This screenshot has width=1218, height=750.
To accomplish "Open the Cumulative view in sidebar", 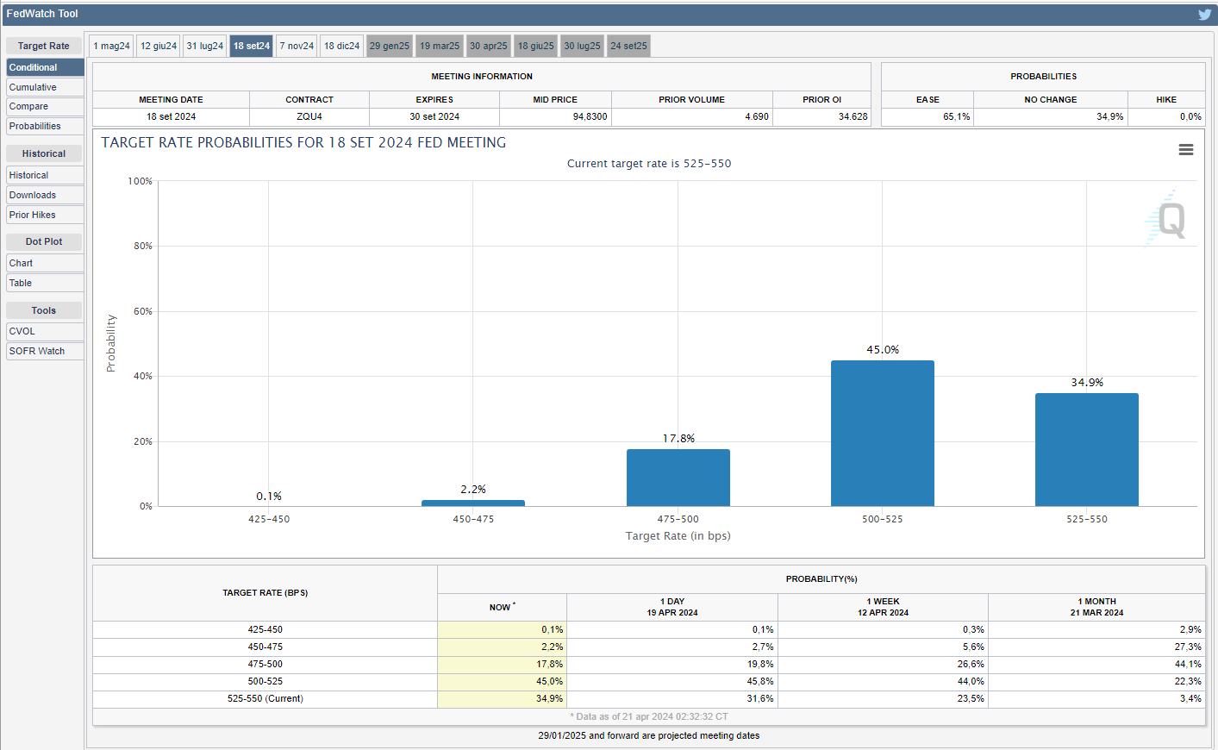I will click(45, 87).
